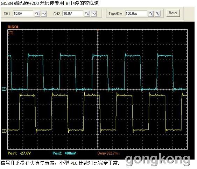
Task: Click the Pos2 400mV readout
Action: (64, 153)
